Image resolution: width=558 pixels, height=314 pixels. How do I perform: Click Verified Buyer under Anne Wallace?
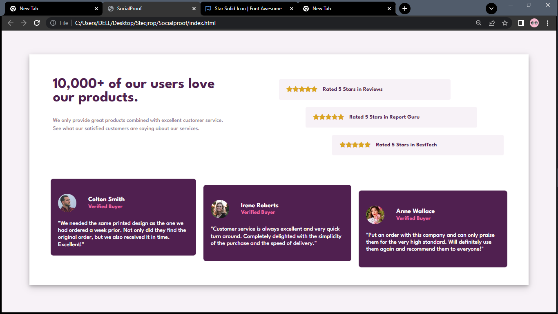pyautogui.click(x=413, y=218)
